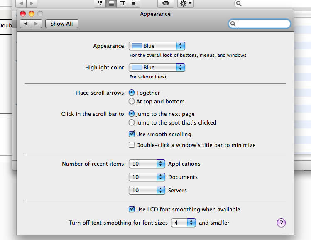311x240 pixels.
Task: Click Finder window forward arrow
Action: tap(32, 3)
